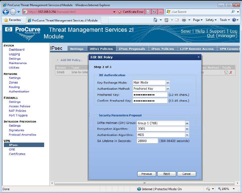The image size is (242, 193).
Task: Click the blue Help question mark icon
Action: click(x=234, y=20)
